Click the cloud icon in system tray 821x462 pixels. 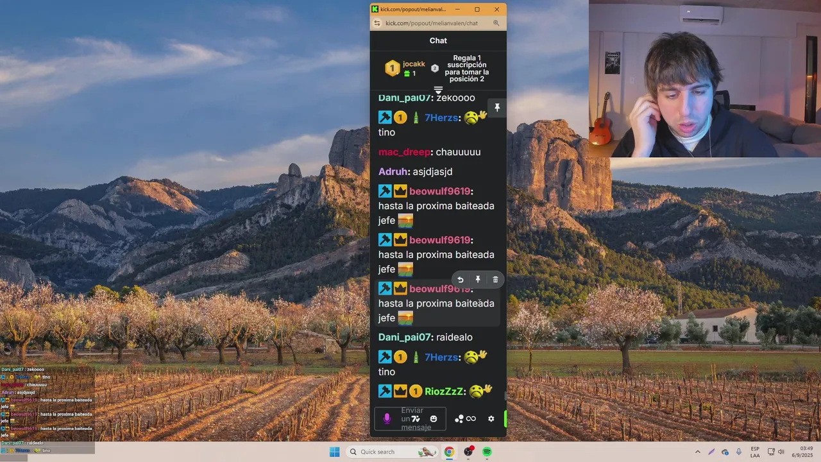[725, 452]
